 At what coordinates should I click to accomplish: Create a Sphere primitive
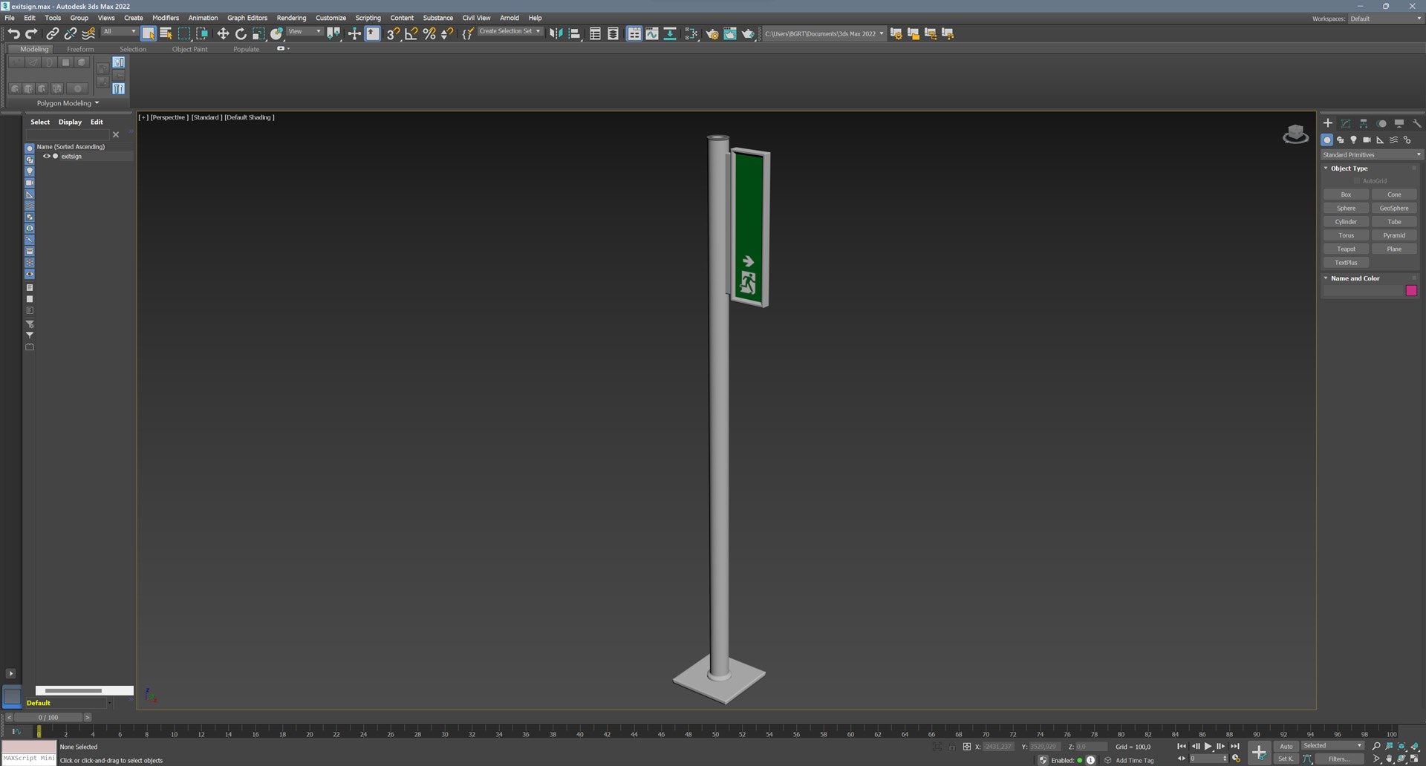[1346, 208]
